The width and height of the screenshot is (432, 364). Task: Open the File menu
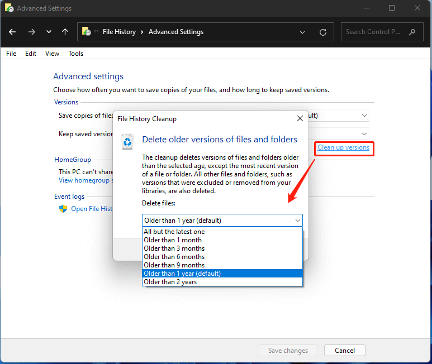point(11,54)
